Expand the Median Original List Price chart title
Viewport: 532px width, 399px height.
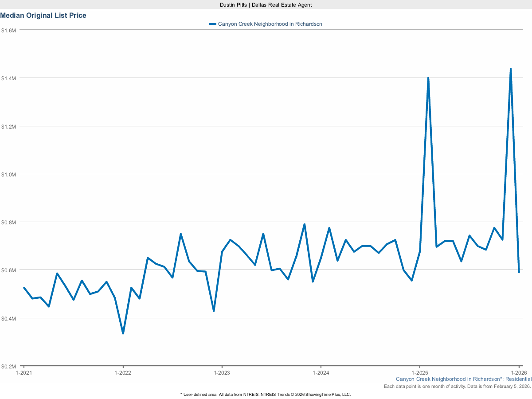point(43,15)
